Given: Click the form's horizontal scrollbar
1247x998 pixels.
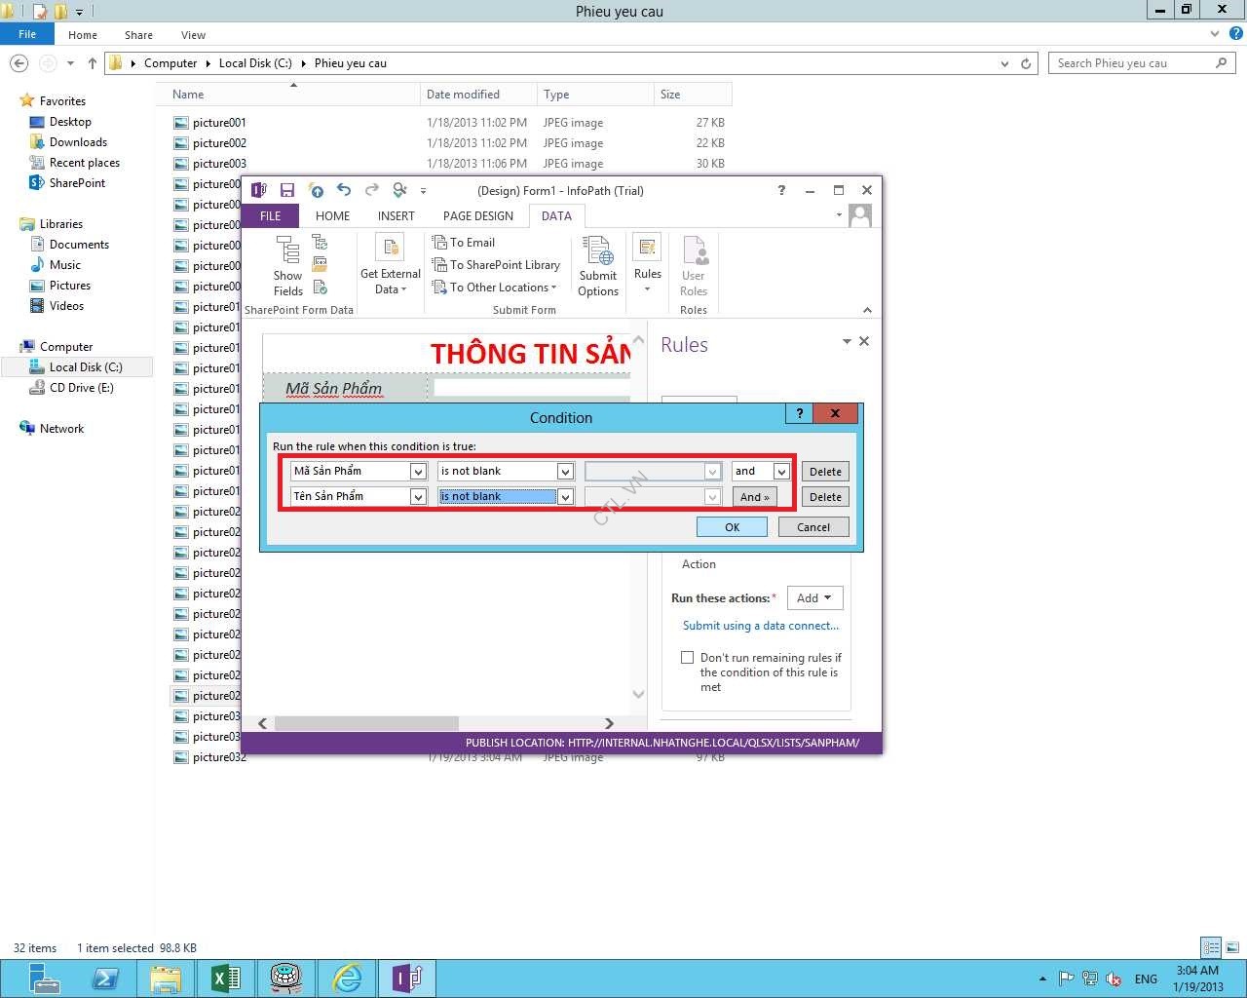Looking at the screenshot, I should click(366, 723).
